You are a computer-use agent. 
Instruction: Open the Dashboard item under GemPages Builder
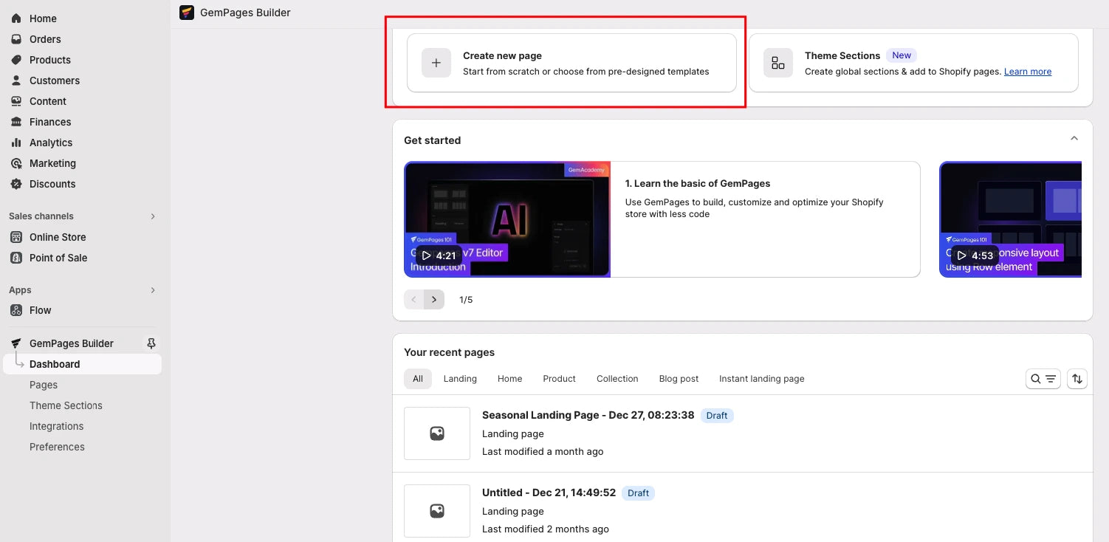(x=82, y=364)
